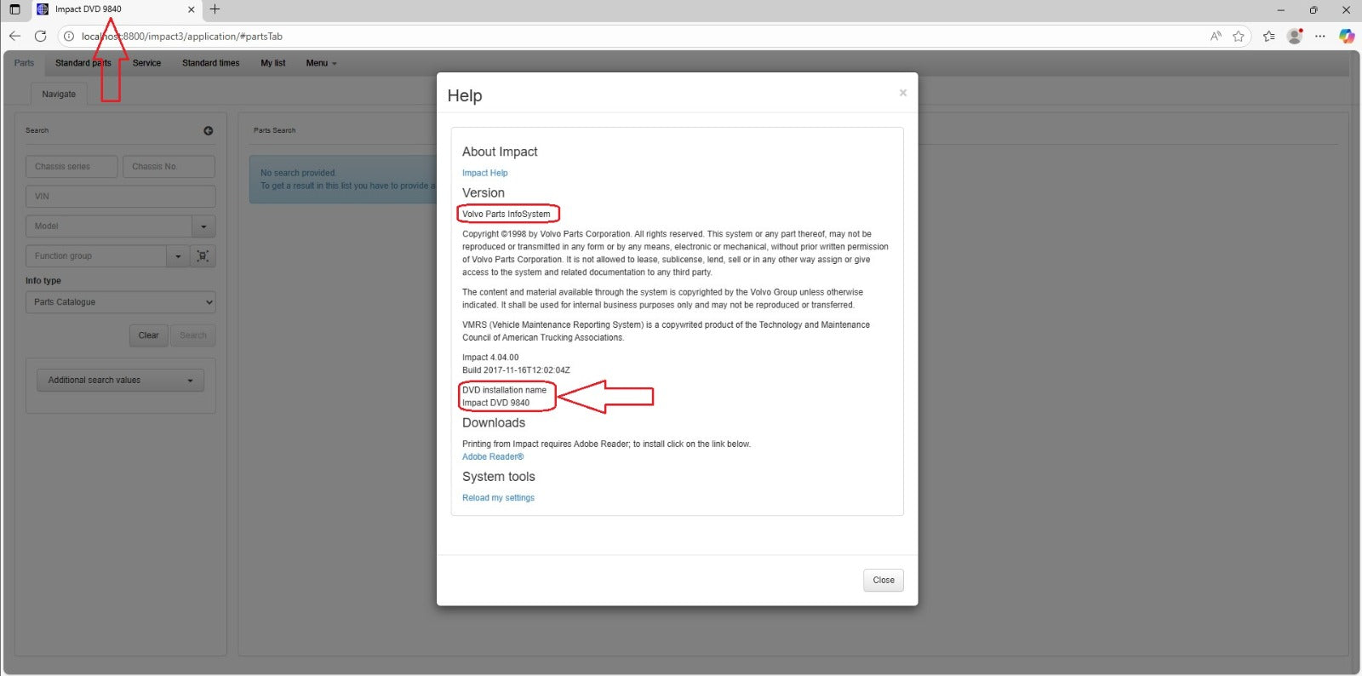Collapse the Search panel circle icon
Screen dimensions: 1362x676
coord(209,130)
